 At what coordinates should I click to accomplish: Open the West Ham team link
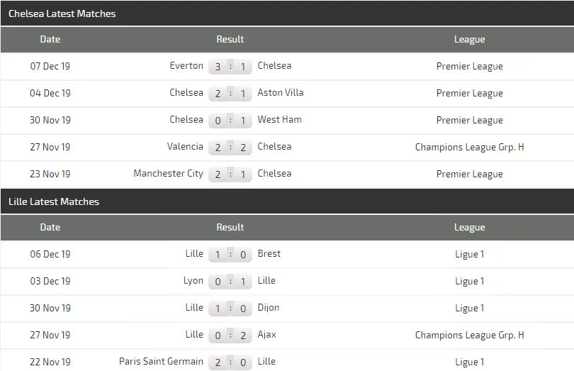[279, 120]
